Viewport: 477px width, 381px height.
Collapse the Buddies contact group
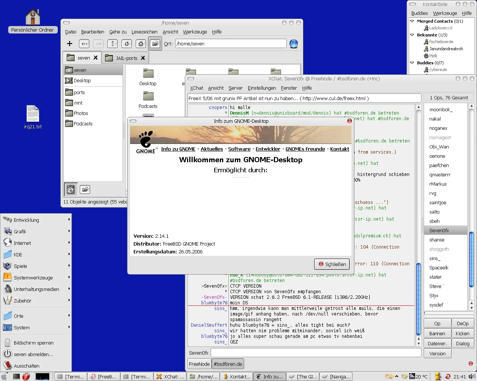[x=412, y=63]
